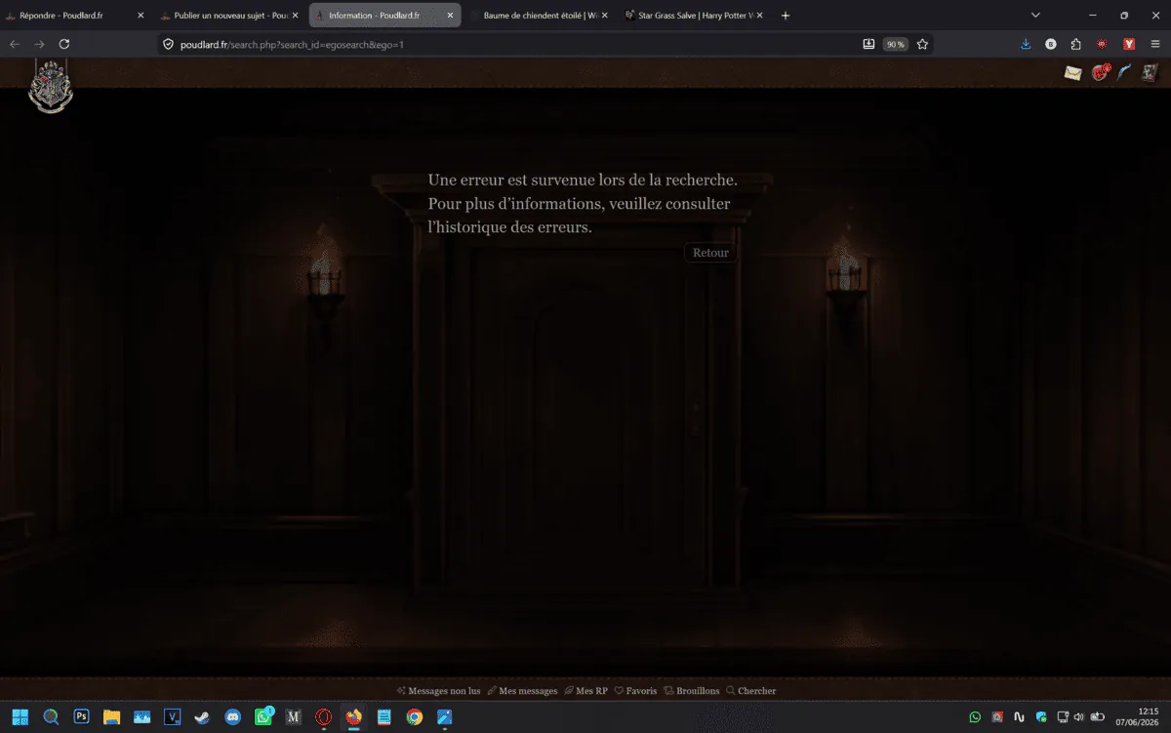Open Brouillons link

pyautogui.click(x=691, y=691)
